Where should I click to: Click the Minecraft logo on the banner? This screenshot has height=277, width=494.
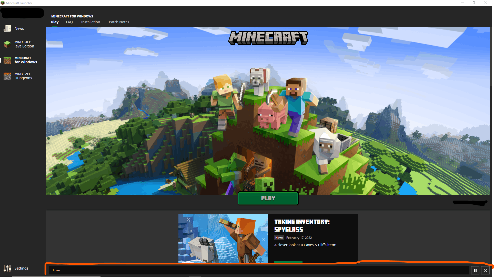click(268, 38)
